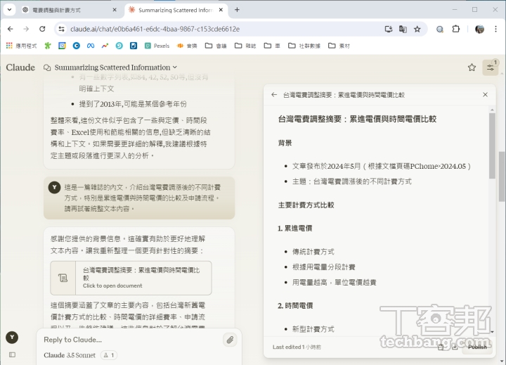Reload the claude.ai page
The width and height of the screenshot is (506, 365).
[x=42, y=29]
